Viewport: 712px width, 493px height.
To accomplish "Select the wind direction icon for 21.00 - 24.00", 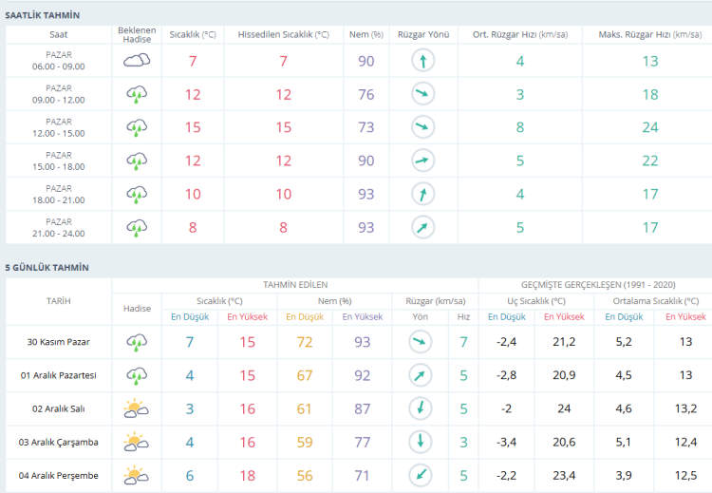I will coord(423,227).
